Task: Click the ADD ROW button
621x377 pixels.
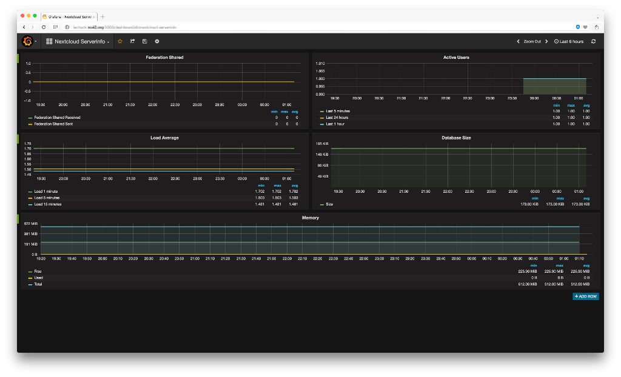Action: pos(585,296)
